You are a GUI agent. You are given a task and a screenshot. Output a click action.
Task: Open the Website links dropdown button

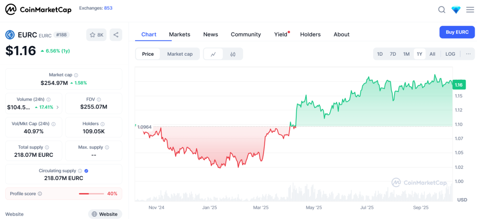point(105,214)
